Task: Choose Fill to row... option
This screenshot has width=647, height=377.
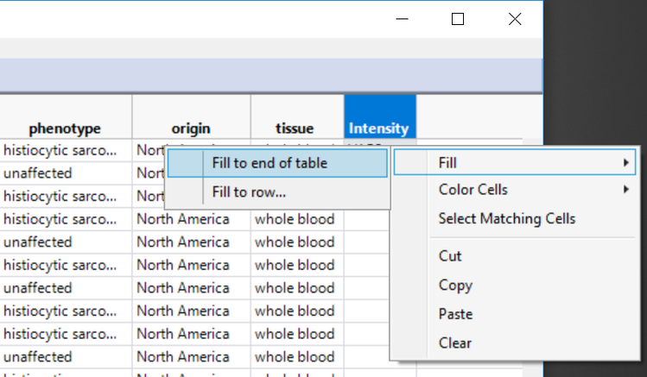Action: pos(249,192)
